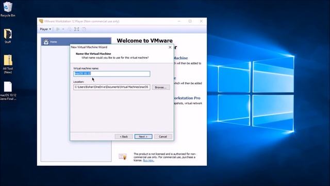Click the green Play virtual machine toolbar icon

coord(58,29)
